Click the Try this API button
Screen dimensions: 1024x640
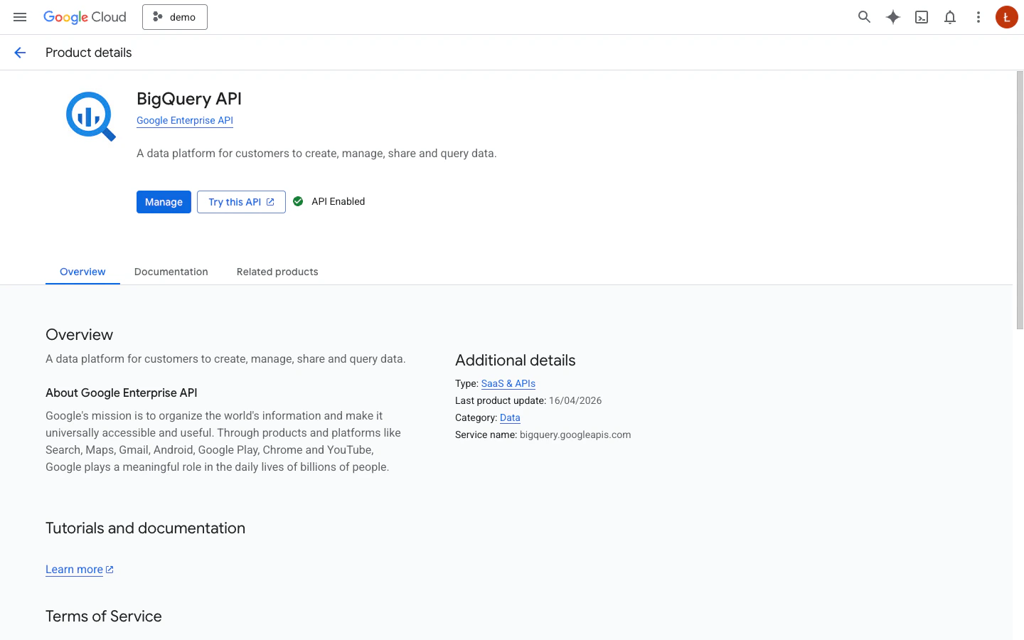[241, 202]
